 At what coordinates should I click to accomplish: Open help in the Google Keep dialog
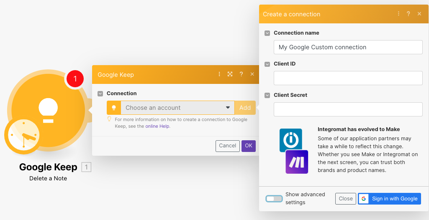click(241, 74)
